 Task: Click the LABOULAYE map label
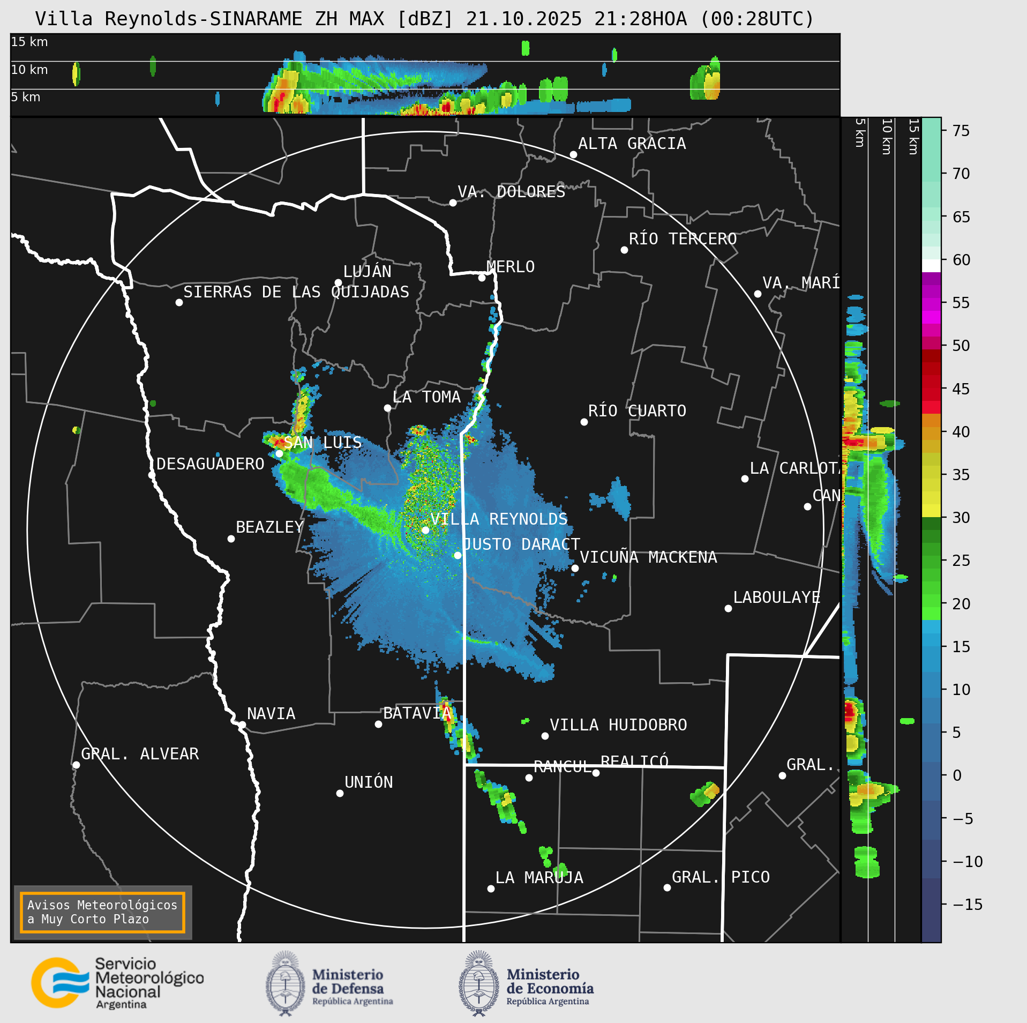[777, 597]
